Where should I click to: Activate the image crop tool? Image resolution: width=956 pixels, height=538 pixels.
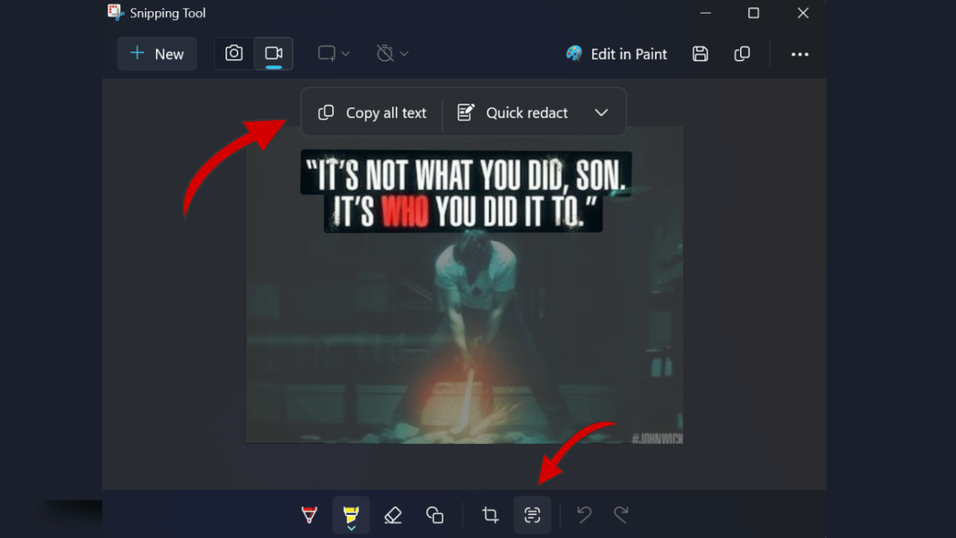(x=491, y=516)
